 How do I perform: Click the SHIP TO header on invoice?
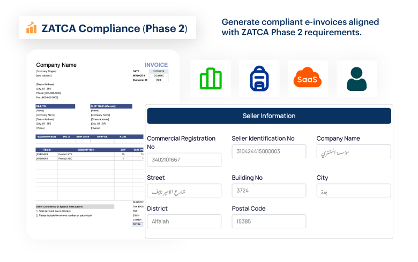[x=111, y=106]
